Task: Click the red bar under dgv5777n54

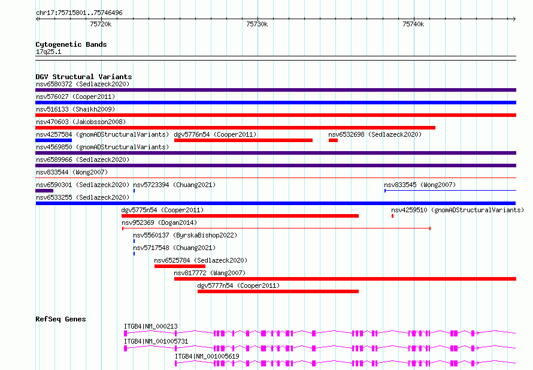Action: 278,291
